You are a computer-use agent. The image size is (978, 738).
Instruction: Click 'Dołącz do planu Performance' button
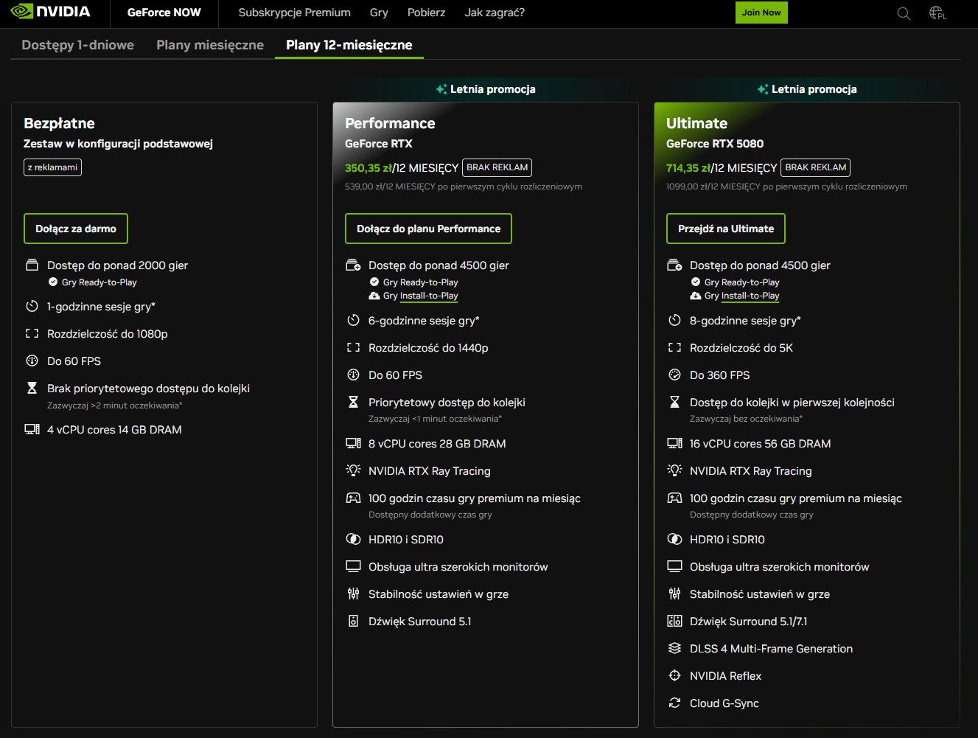pos(428,229)
